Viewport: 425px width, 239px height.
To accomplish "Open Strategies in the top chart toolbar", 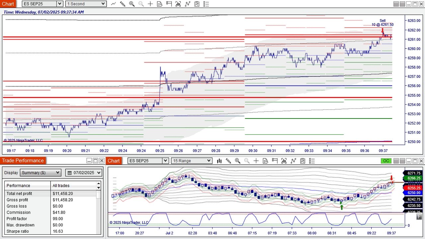I will [197, 4].
